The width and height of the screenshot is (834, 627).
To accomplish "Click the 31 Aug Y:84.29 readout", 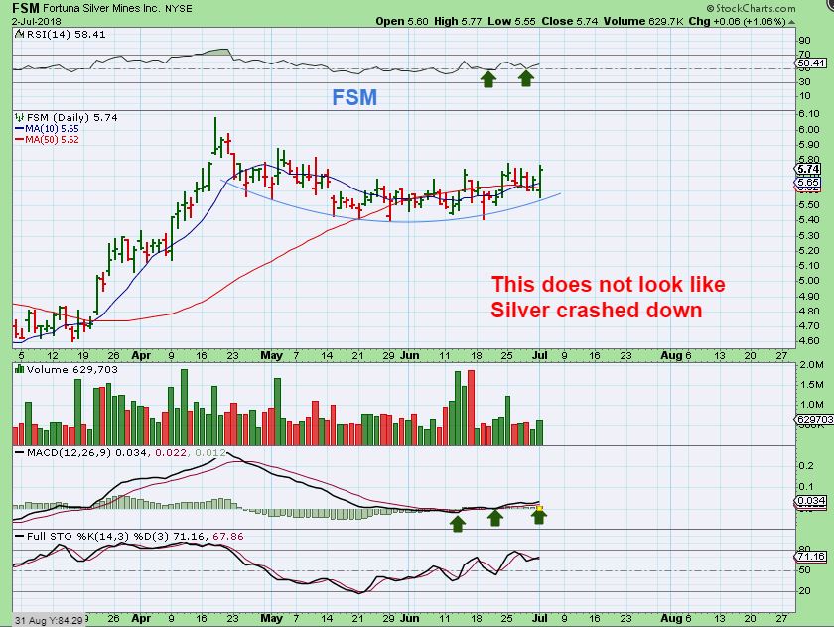I will pyautogui.click(x=49, y=620).
